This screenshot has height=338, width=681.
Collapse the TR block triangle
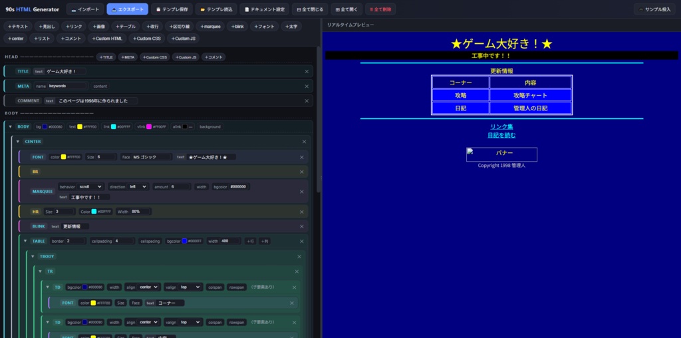[x=41, y=271]
